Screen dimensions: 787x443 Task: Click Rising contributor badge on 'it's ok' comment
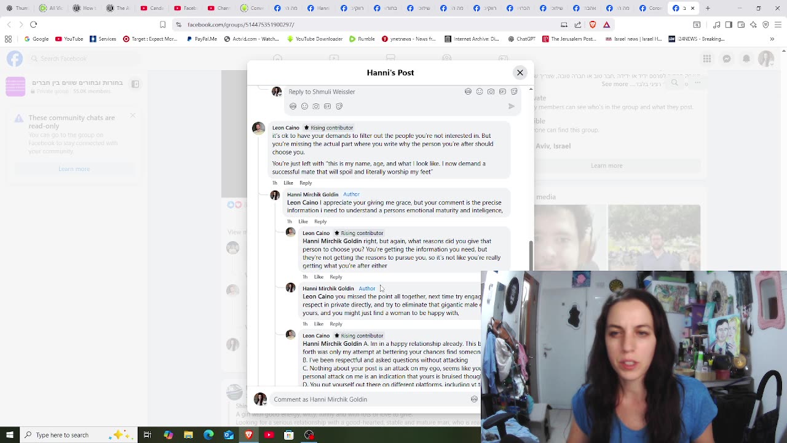(x=328, y=128)
